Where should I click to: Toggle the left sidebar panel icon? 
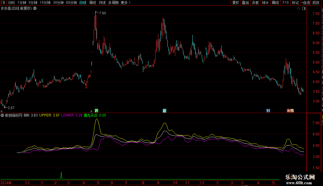pyautogui.click(x=3, y=3)
